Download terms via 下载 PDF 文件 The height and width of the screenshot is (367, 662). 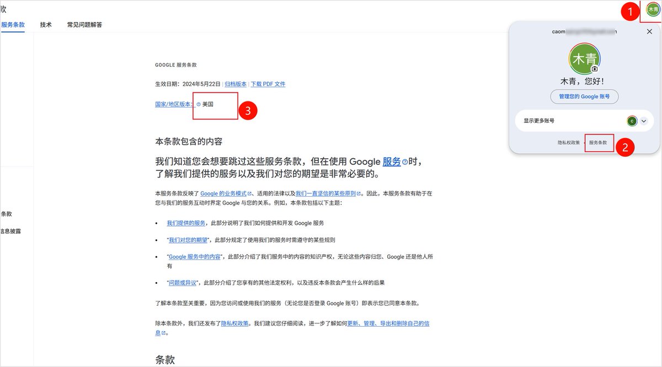pos(268,84)
